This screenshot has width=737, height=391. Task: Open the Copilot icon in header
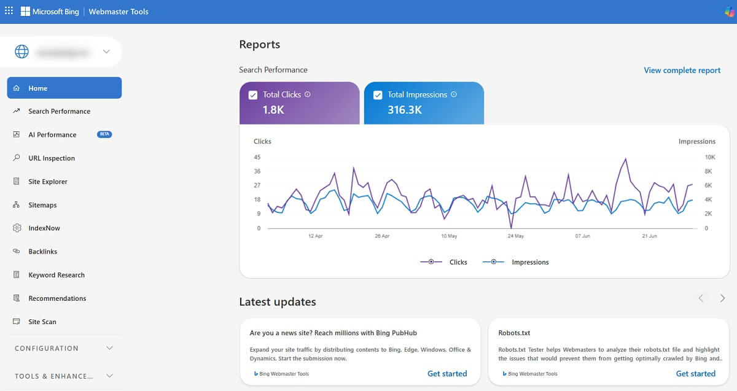coord(729,12)
